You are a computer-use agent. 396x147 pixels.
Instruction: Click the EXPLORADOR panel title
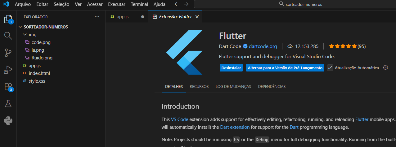pyautogui.click(x=36, y=17)
